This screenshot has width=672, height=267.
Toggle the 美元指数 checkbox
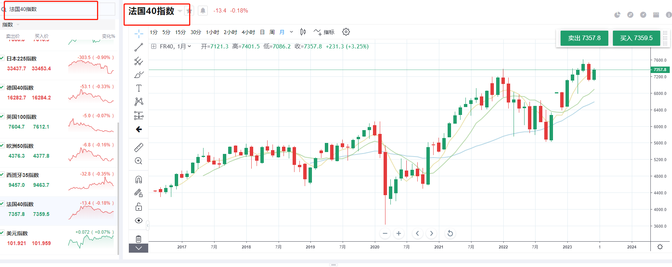(x=2, y=233)
